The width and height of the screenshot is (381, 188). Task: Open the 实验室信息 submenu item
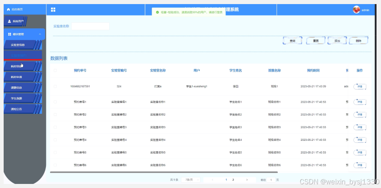point(23,45)
